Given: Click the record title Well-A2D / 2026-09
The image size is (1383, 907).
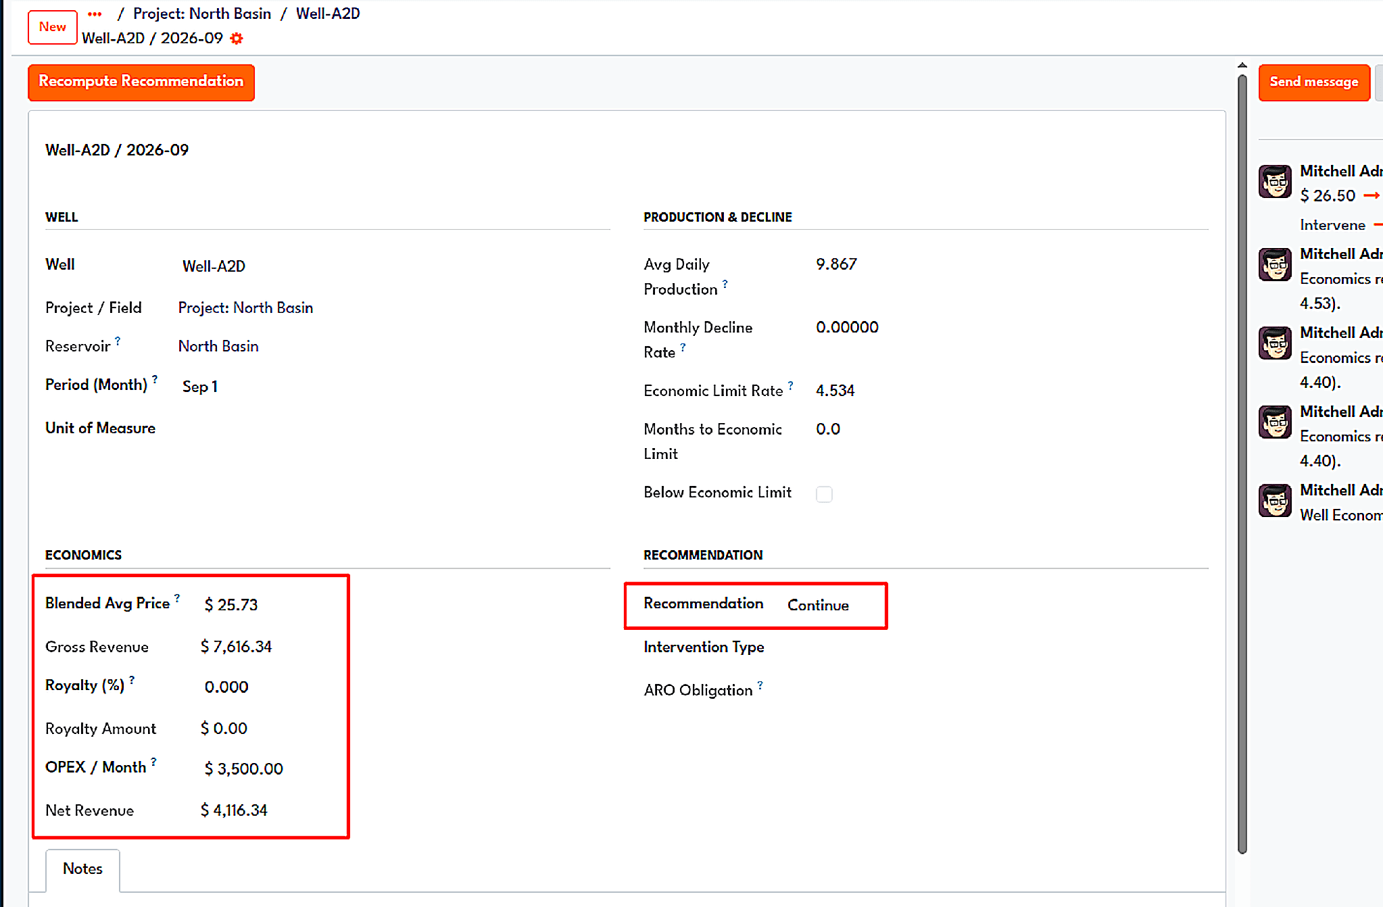Looking at the screenshot, I should 117,150.
